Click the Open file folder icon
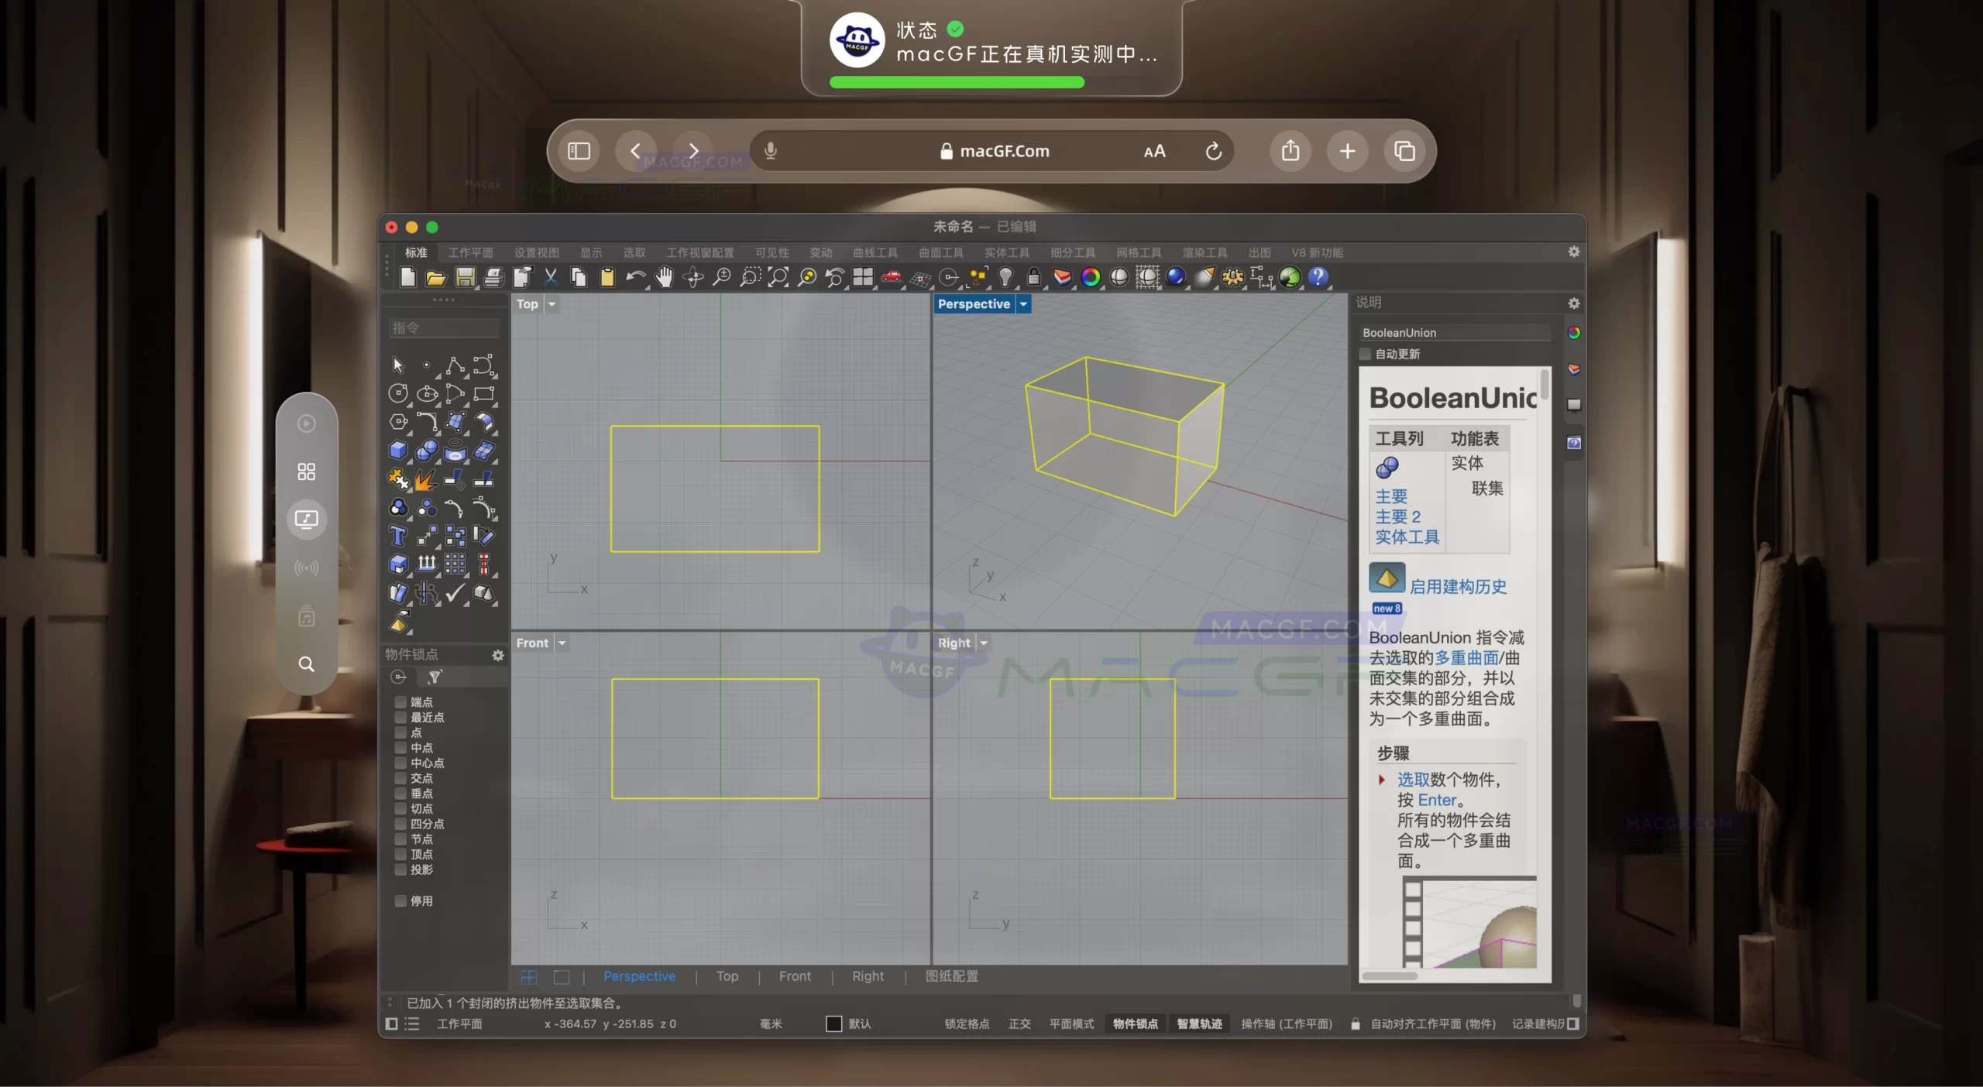Viewport: 1983px width, 1087px height. (x=436, y=277)
